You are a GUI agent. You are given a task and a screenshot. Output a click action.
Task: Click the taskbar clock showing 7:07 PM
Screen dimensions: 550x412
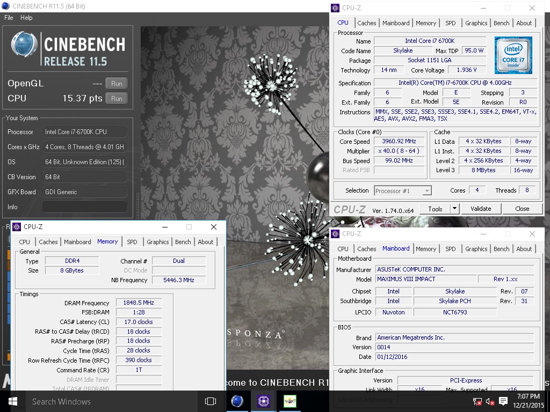[529, 401]
